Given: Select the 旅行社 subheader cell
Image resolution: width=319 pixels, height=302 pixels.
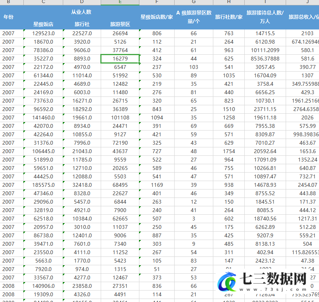Looking at the screenshot, I should [82, 24].
